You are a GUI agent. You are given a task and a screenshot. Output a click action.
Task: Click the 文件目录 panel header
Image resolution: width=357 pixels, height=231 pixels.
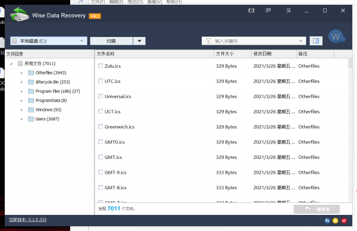pos(49,54)
